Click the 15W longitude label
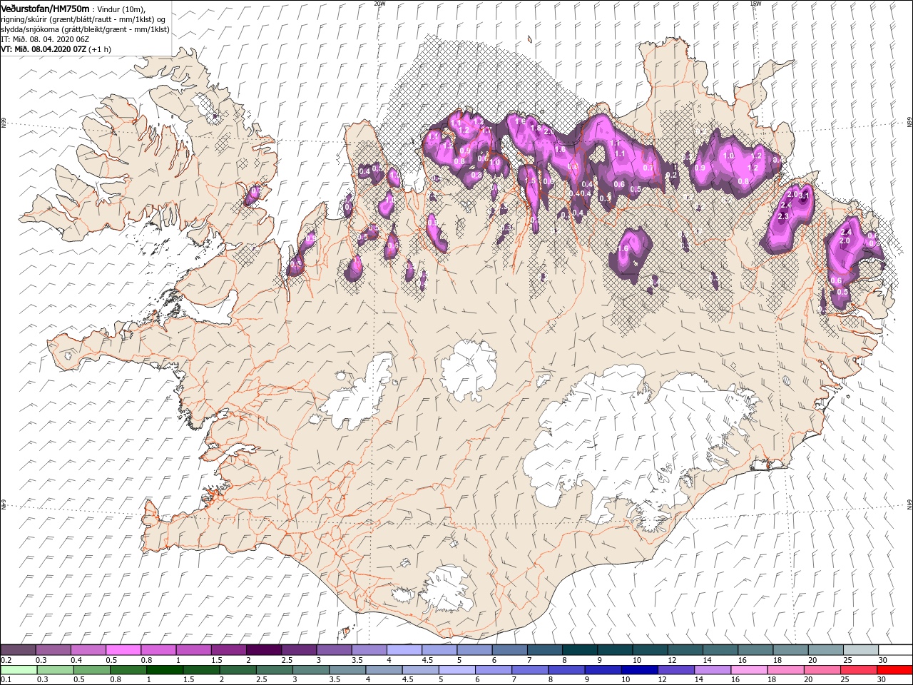Viewport: 913px width, 685px height. 754,4
